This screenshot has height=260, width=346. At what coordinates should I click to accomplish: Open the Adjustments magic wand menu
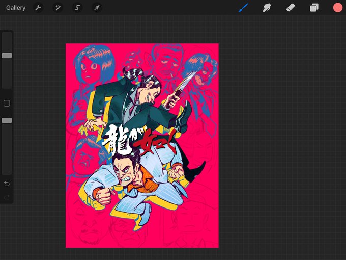[x=58, y=8]
